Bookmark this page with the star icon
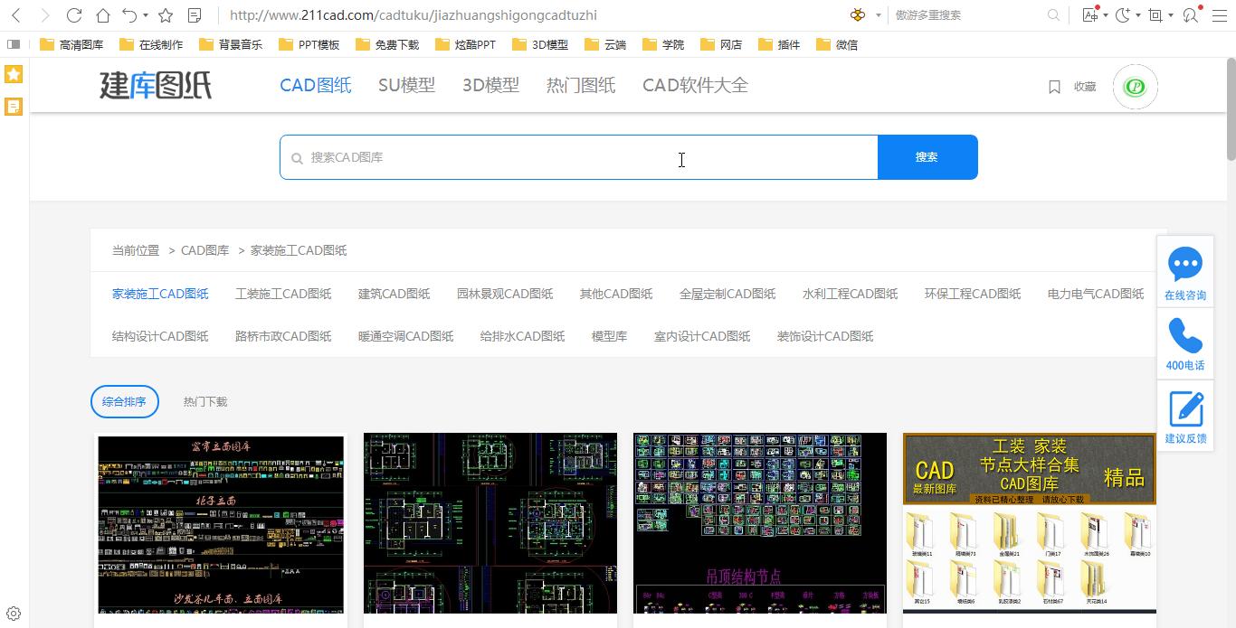Image resolution: width=1236 pixels, height=628 pixels. coord(166,15)
